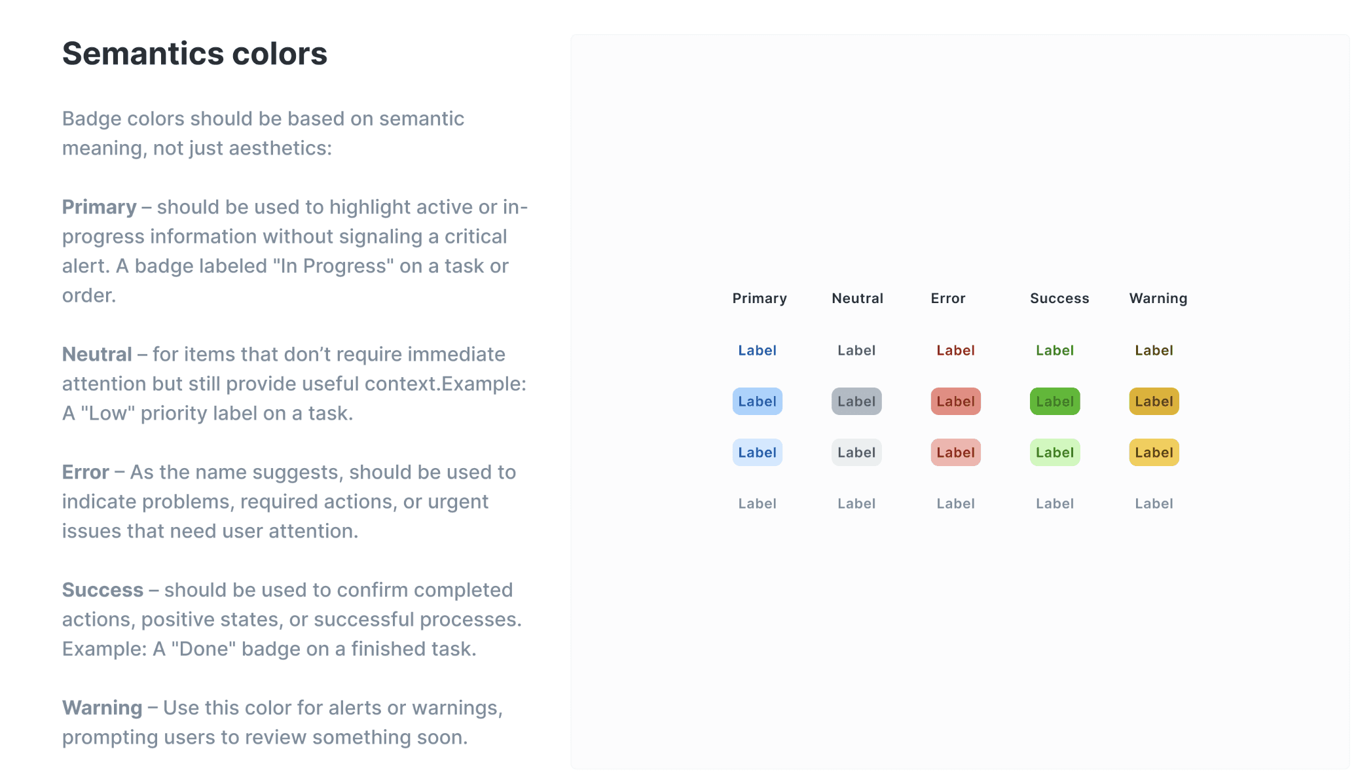Viewport: 1358px width, 779px height.
Task: Select the light blue Primary Label badge
Action: tap(757, 452)
